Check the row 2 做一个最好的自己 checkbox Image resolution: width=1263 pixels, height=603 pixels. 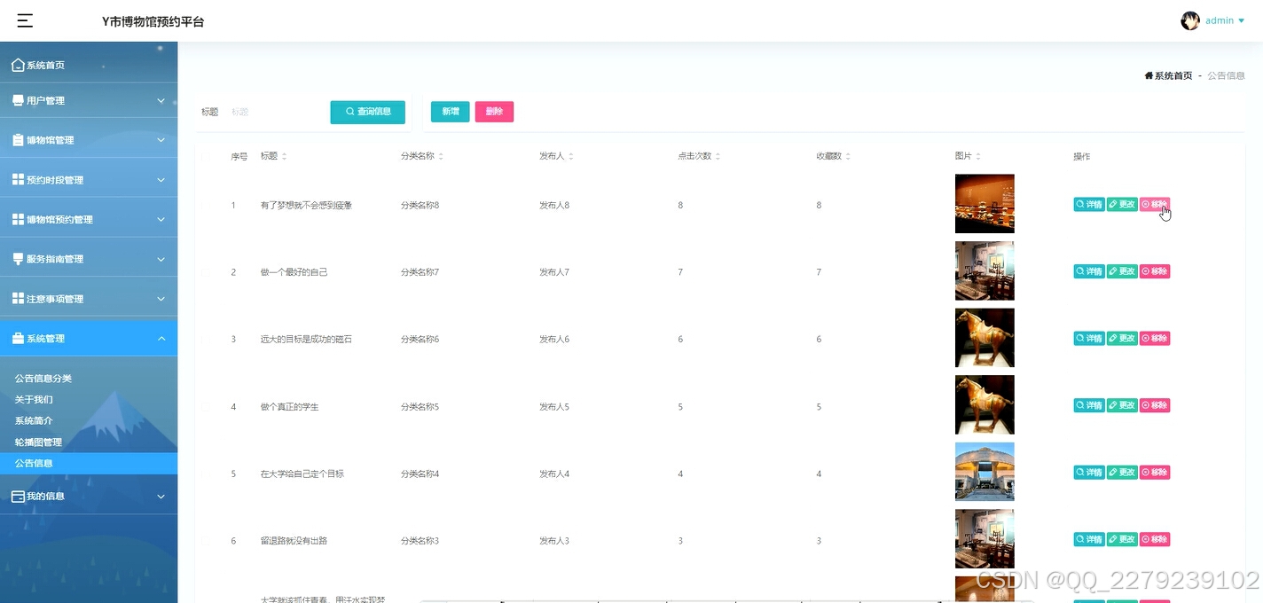pyautogui.click(x=206, y=272)
